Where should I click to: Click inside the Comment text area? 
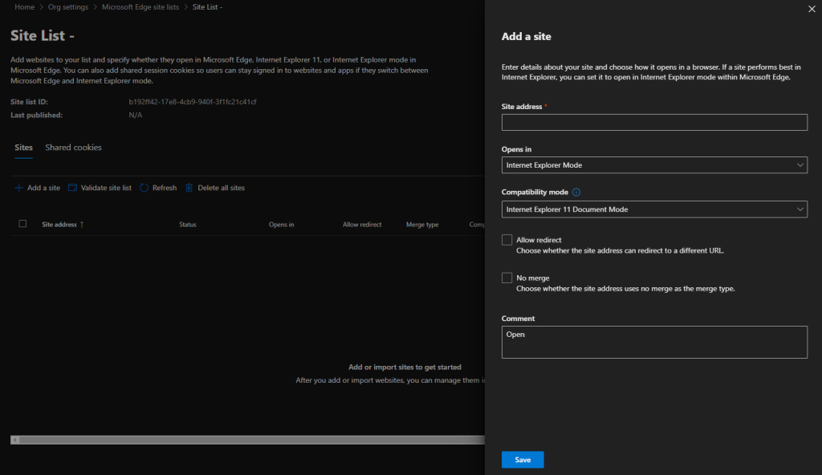pyautogui.click(x=654, y=343)
